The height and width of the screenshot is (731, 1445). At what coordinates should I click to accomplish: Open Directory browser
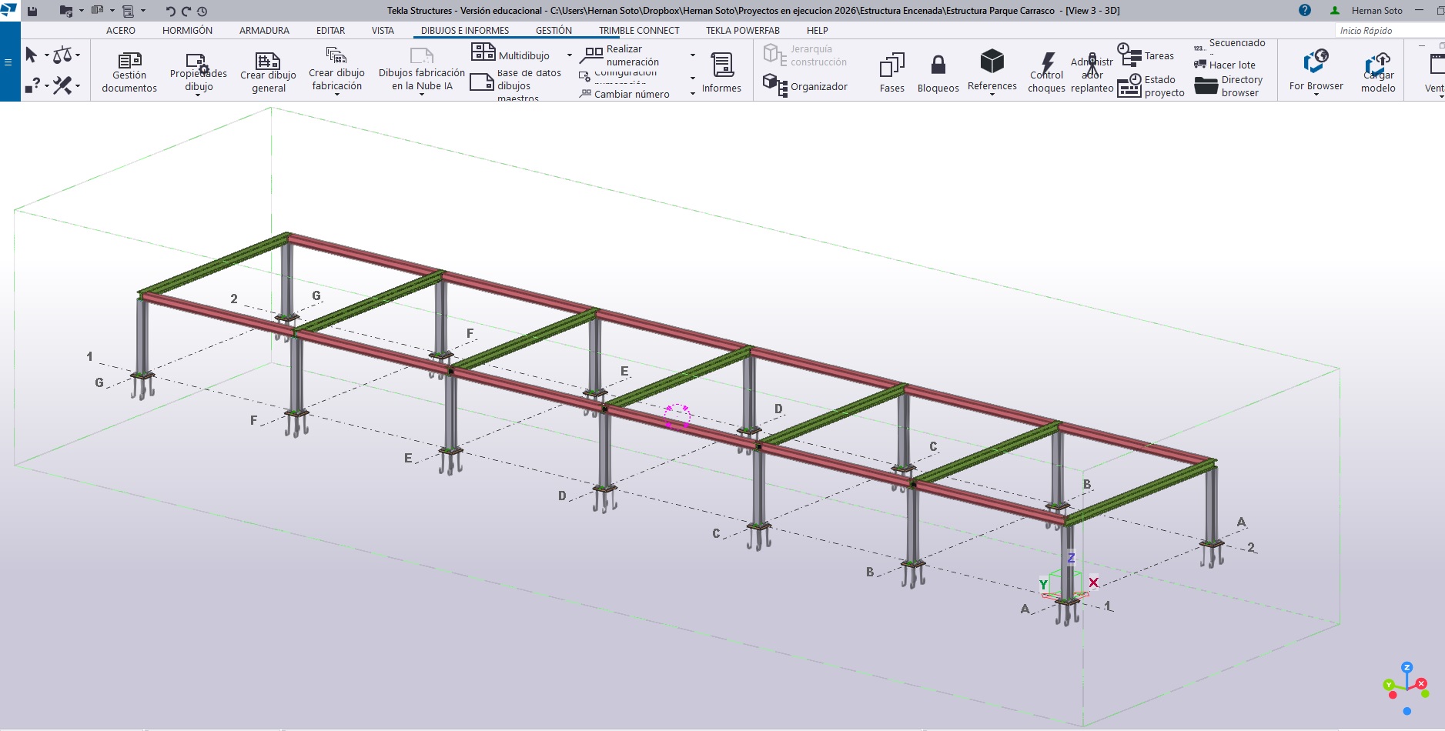pos(1229,86)
